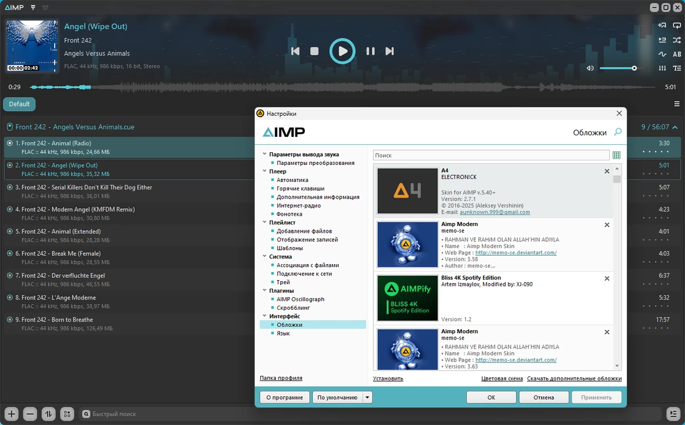Select the A4 skin thumbnail
The height and width of the screenshot is (425, 685).
[x=408, y=191]
